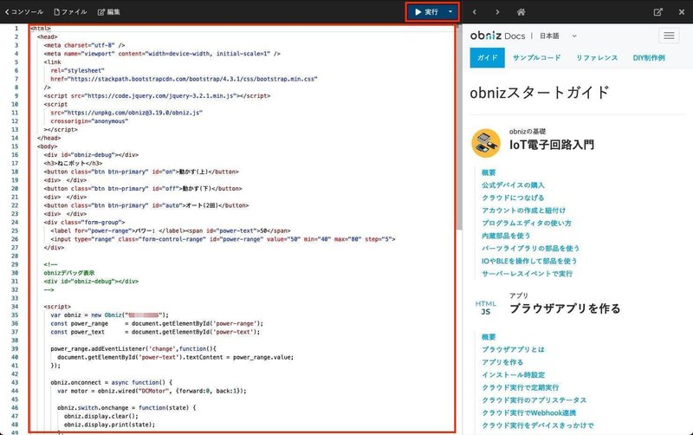
Task: Open the パーツライブラリの部品を使う link
Action: (530, 249)
